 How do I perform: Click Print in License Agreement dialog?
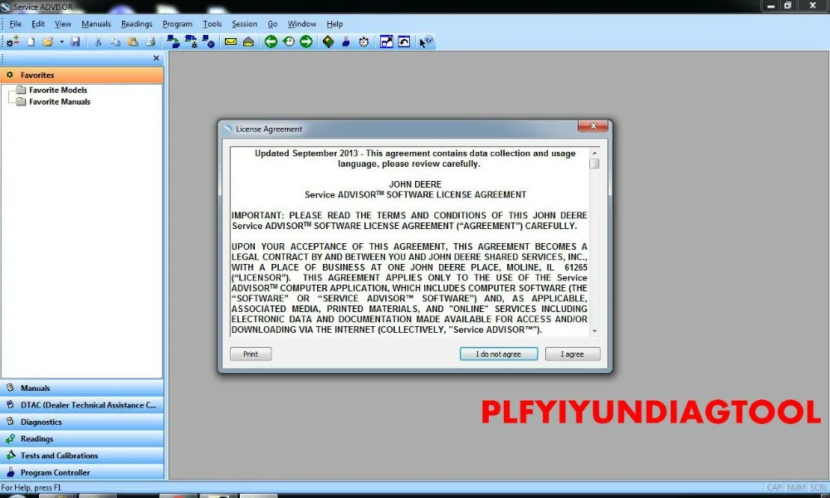coord(251,354)
